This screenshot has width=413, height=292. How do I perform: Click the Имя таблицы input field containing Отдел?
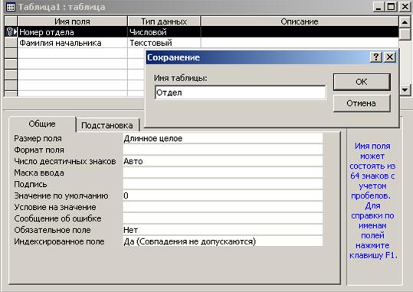pos(240,93)
